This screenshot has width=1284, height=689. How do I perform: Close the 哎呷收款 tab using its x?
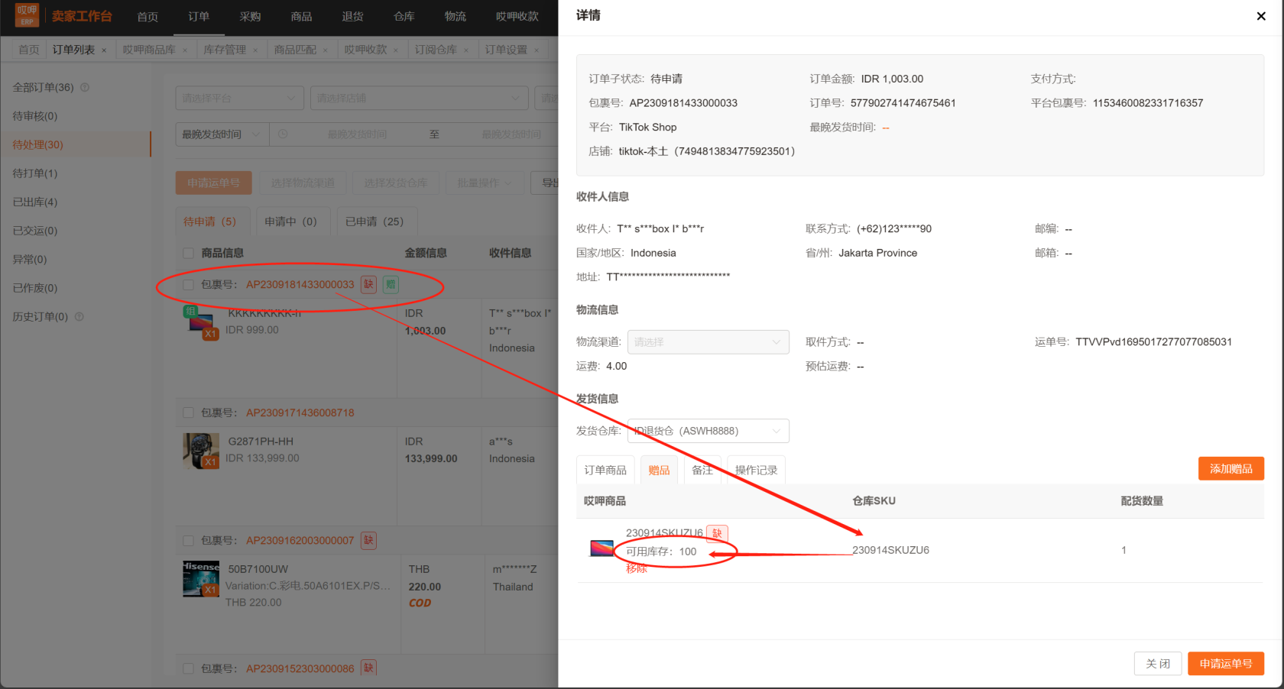(396, 50)
